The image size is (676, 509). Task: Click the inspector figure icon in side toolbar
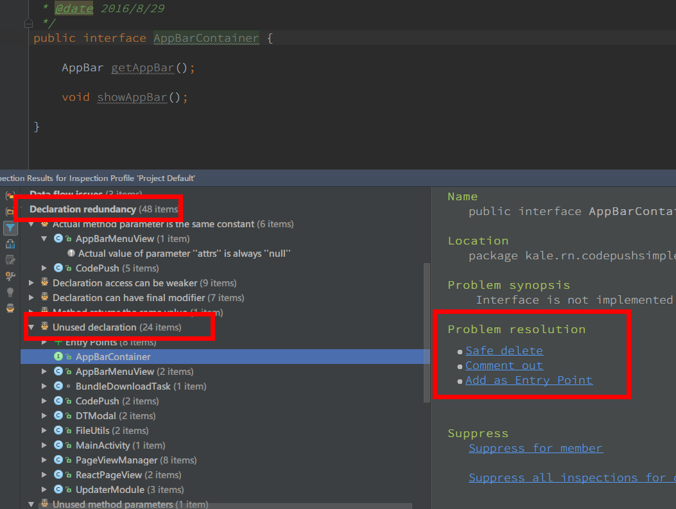10,308
